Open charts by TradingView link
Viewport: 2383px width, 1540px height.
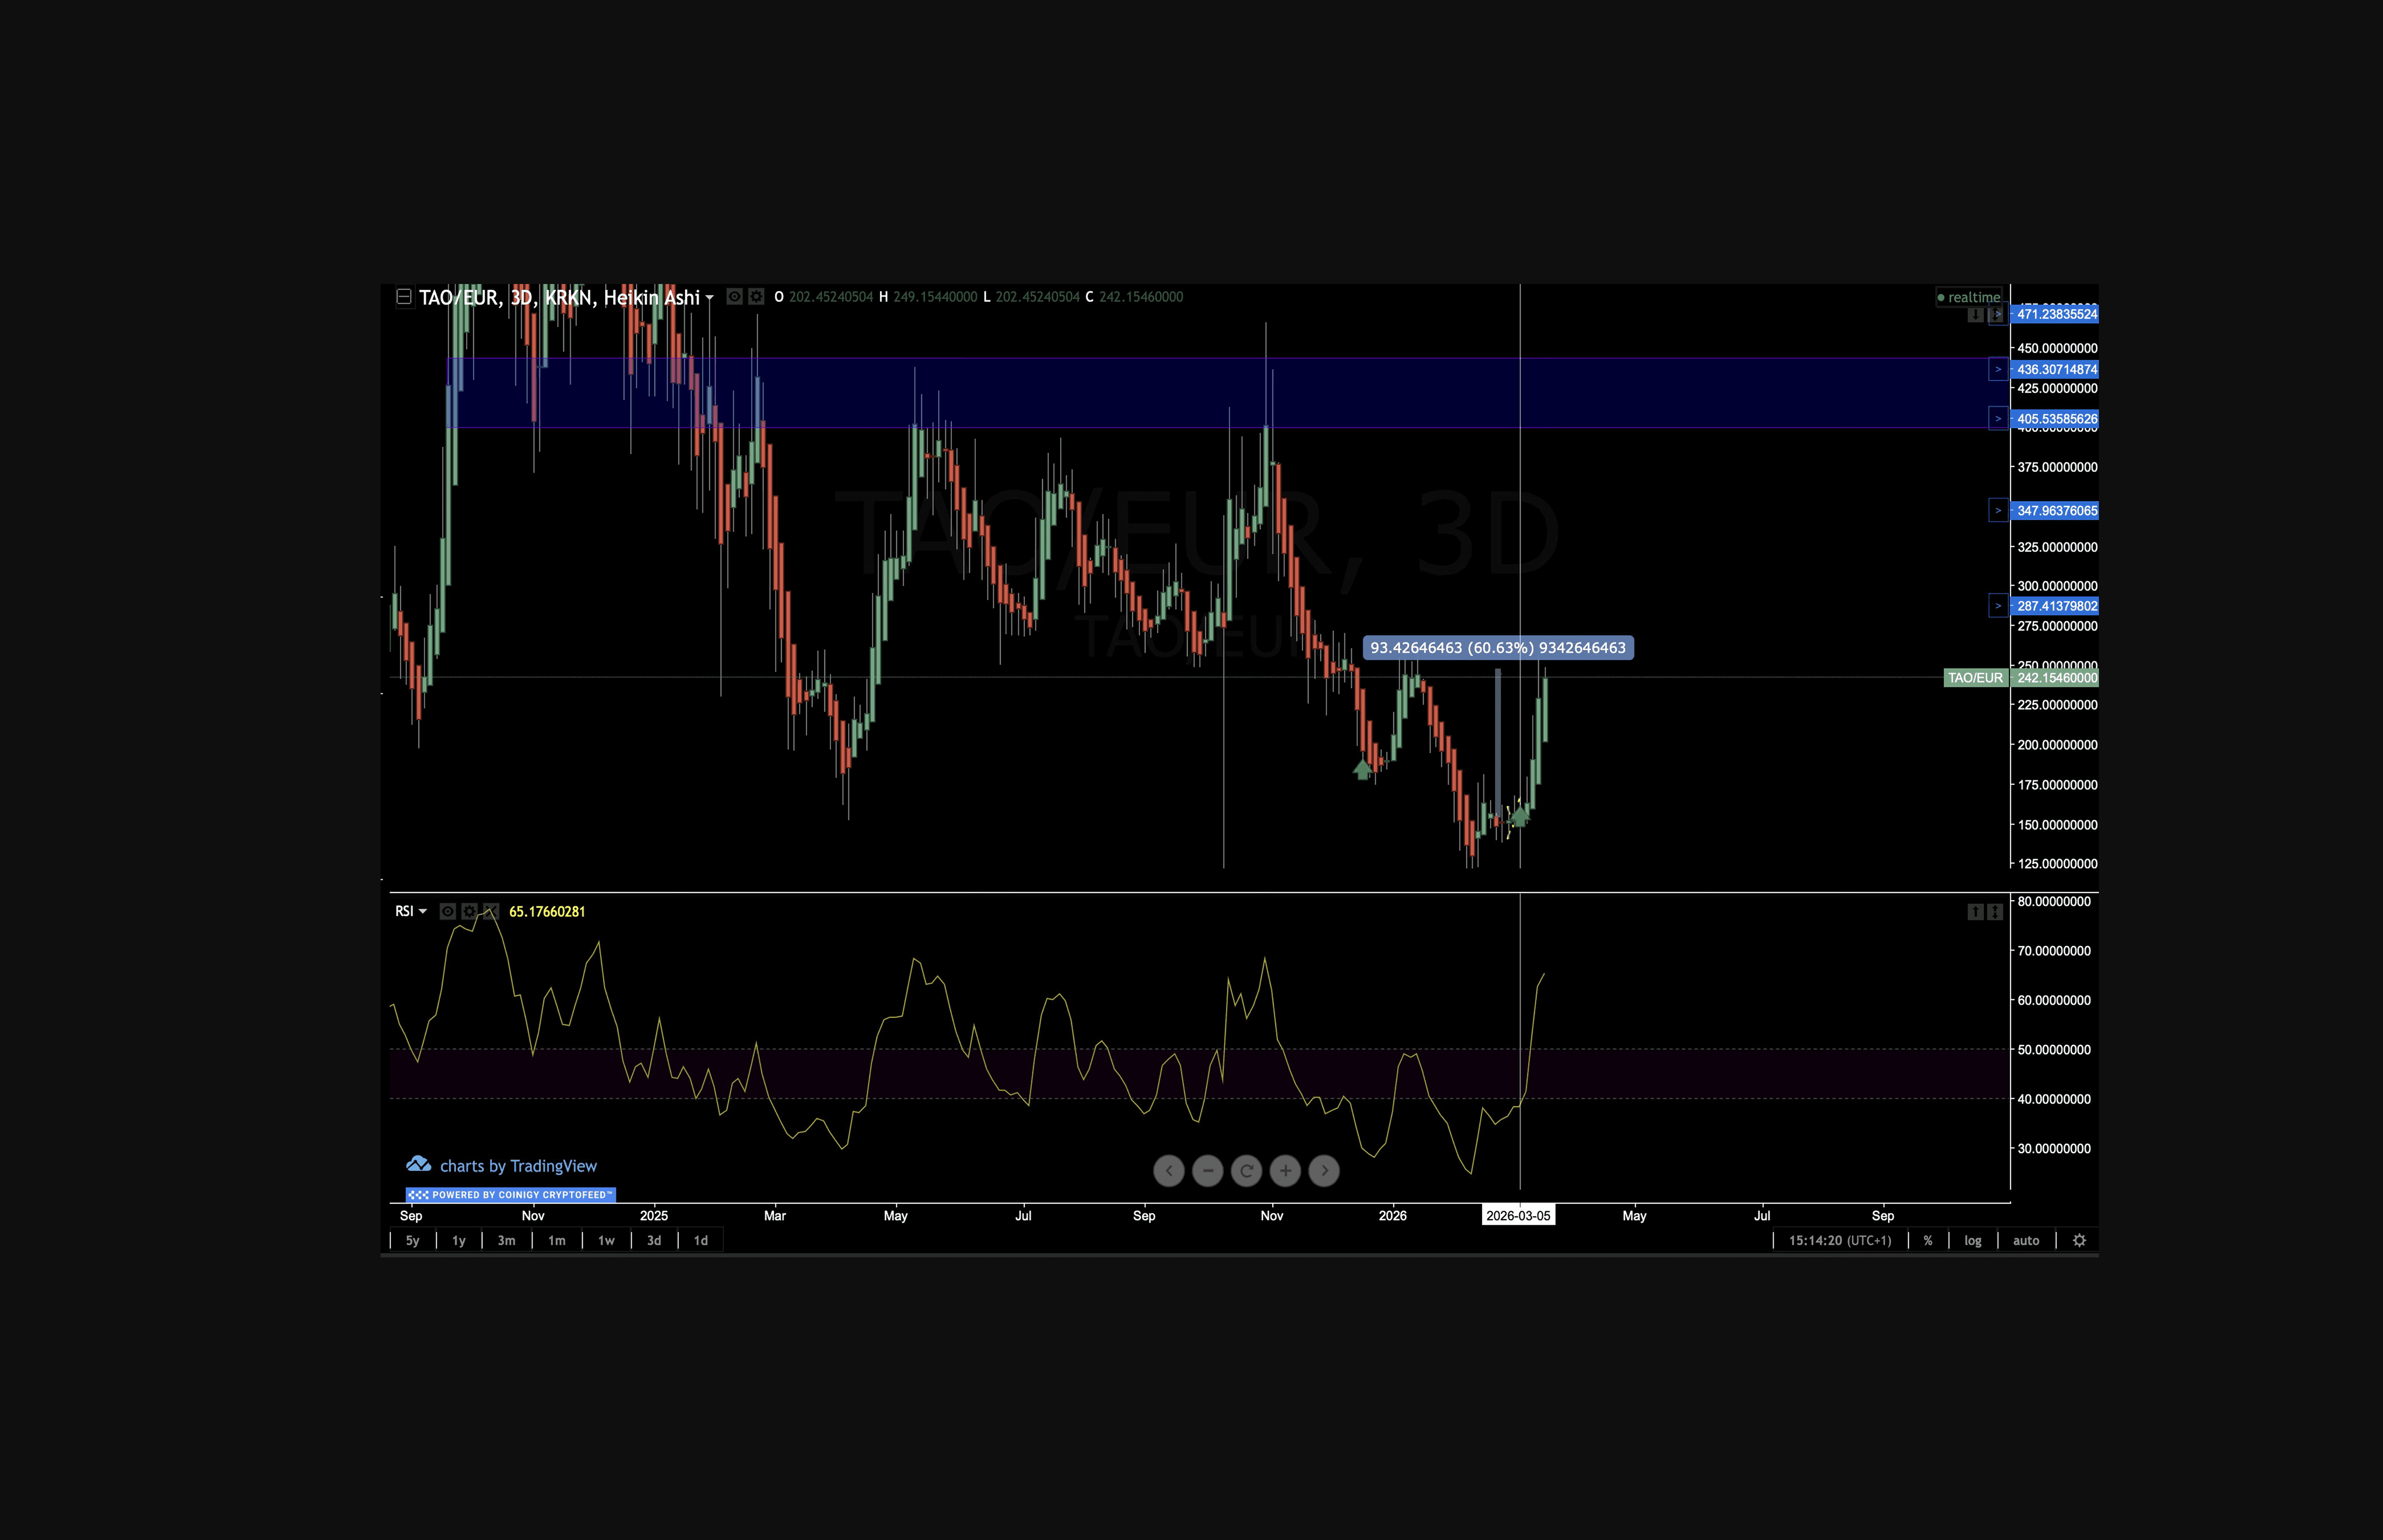517,1166
